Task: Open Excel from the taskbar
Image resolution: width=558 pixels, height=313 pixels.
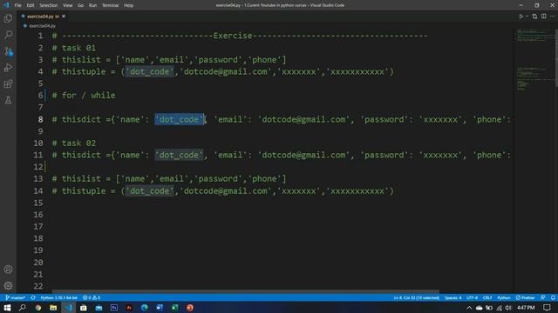Action: coord(174,308)
